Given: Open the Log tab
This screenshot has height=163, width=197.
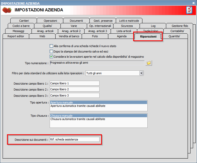Looking at the screenshot, I should tap(153, 26).
